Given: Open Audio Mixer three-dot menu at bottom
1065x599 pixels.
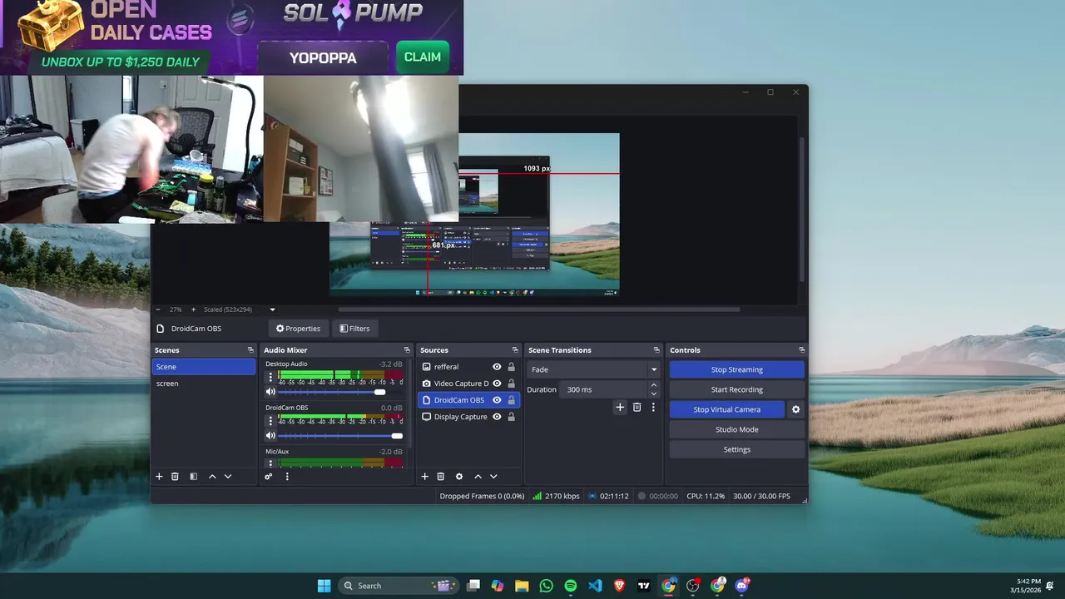Looking at the screenshot, I should pyautogui.click(x=287, y=477).
